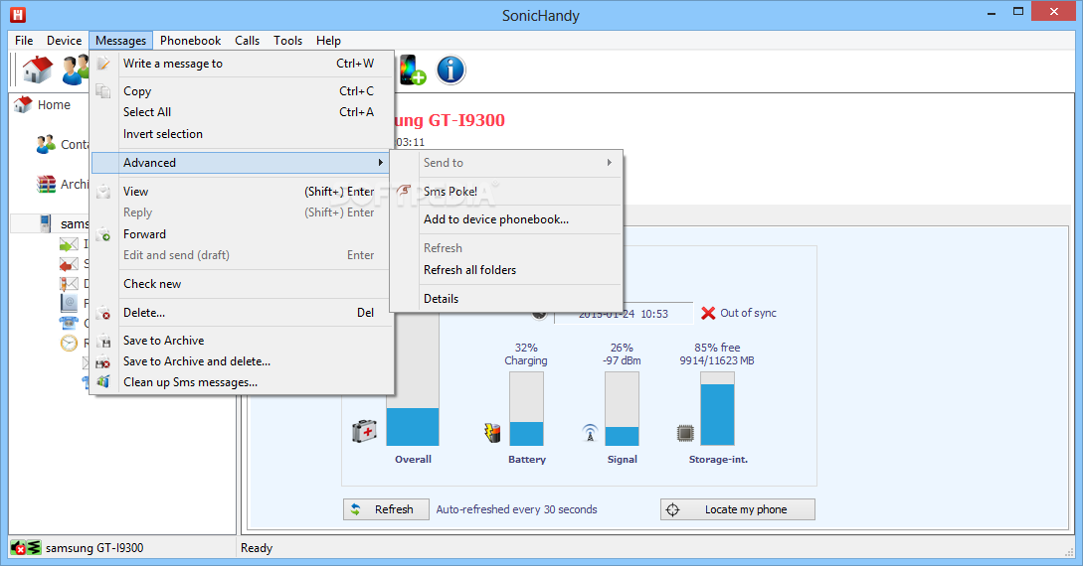Click the add phone toolbar icon
This screenshot has height=566, width=1083.
point(413,70)
